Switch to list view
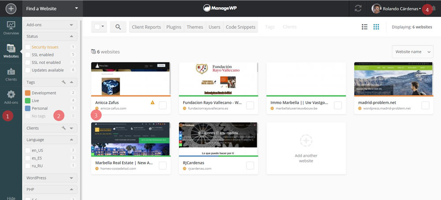The image size is (441, 200). 365,27
